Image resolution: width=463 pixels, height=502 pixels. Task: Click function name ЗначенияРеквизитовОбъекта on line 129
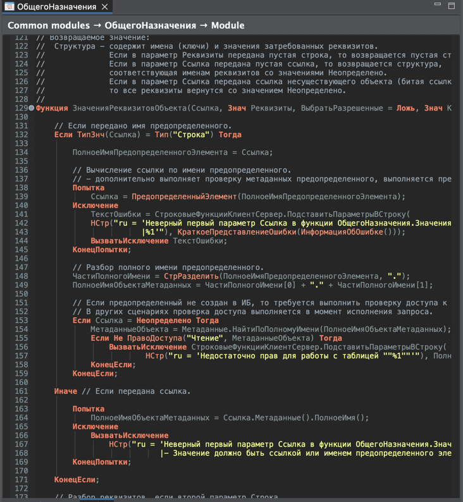[x=130, y=108]
